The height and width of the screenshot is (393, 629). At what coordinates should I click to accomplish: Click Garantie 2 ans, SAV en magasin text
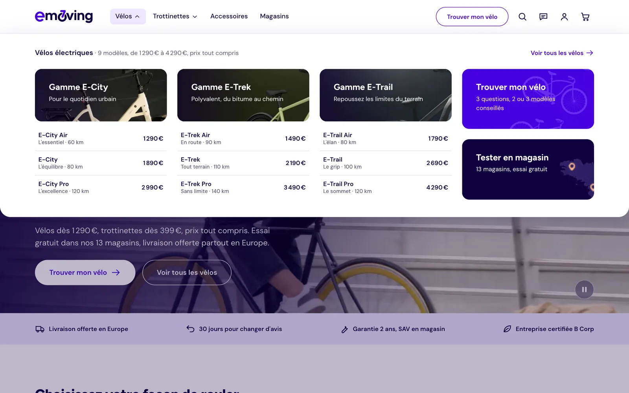point(399,329)
